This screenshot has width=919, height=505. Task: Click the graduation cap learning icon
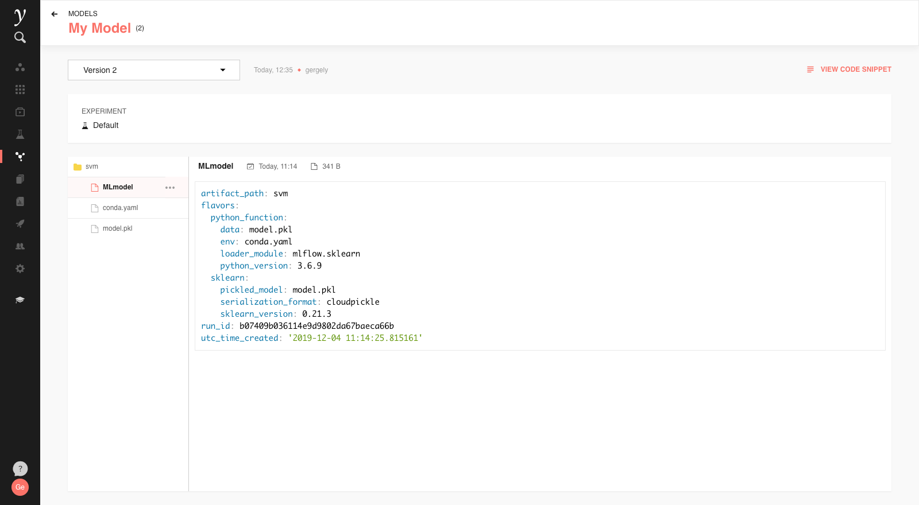20,300
